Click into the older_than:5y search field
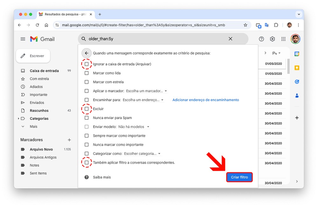The image size is (318, 207). click(x=156, y=39)
